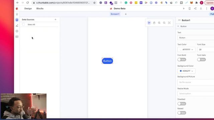
Task: Click the MetaMask fox extension icon
Action: (192, 3)
